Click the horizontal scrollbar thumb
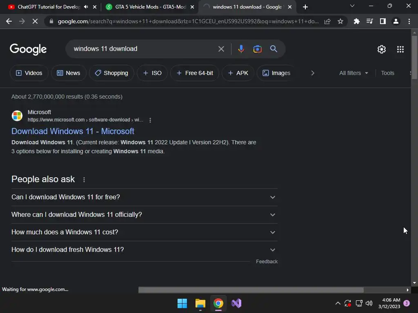Viewport: 418px width, 313px height. click(251, 290)
